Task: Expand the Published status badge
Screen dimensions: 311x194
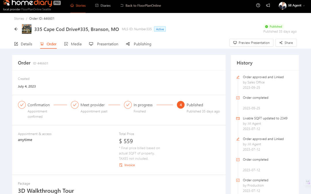Action: point(273,26)
